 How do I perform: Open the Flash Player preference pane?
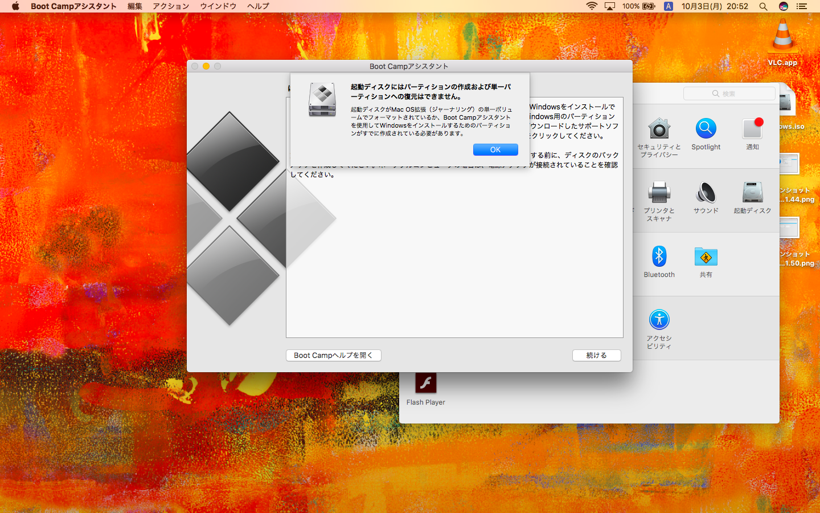coord(426,389)
